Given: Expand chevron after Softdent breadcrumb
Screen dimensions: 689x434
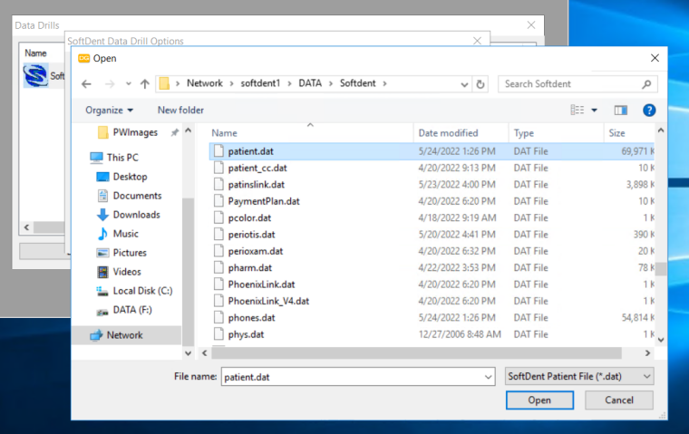Looking at the screenshot, I should [384, 83].
